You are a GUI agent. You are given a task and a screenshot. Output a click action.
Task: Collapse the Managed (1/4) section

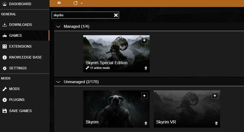[58, 26]
